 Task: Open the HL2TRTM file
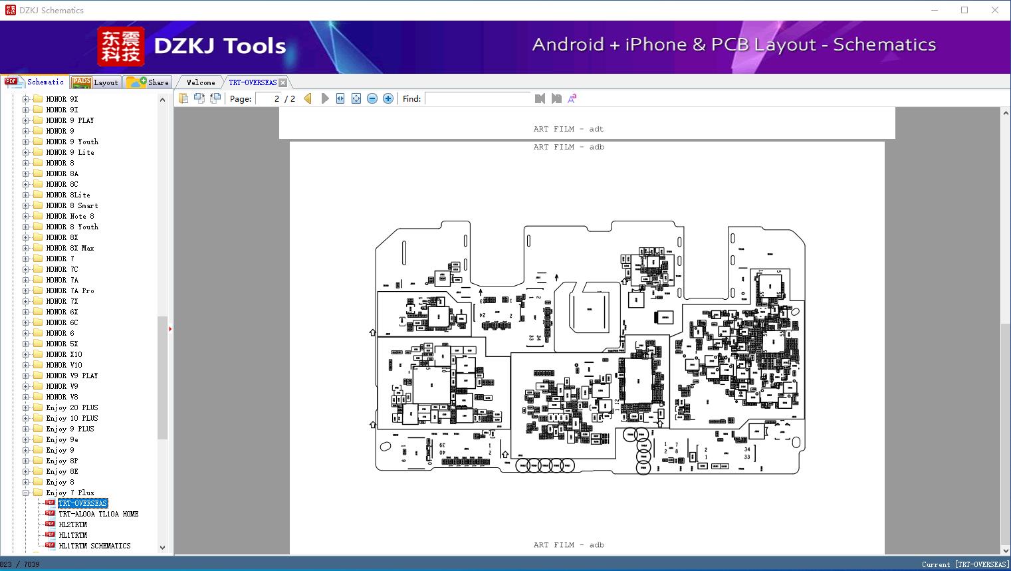[72, 524]
